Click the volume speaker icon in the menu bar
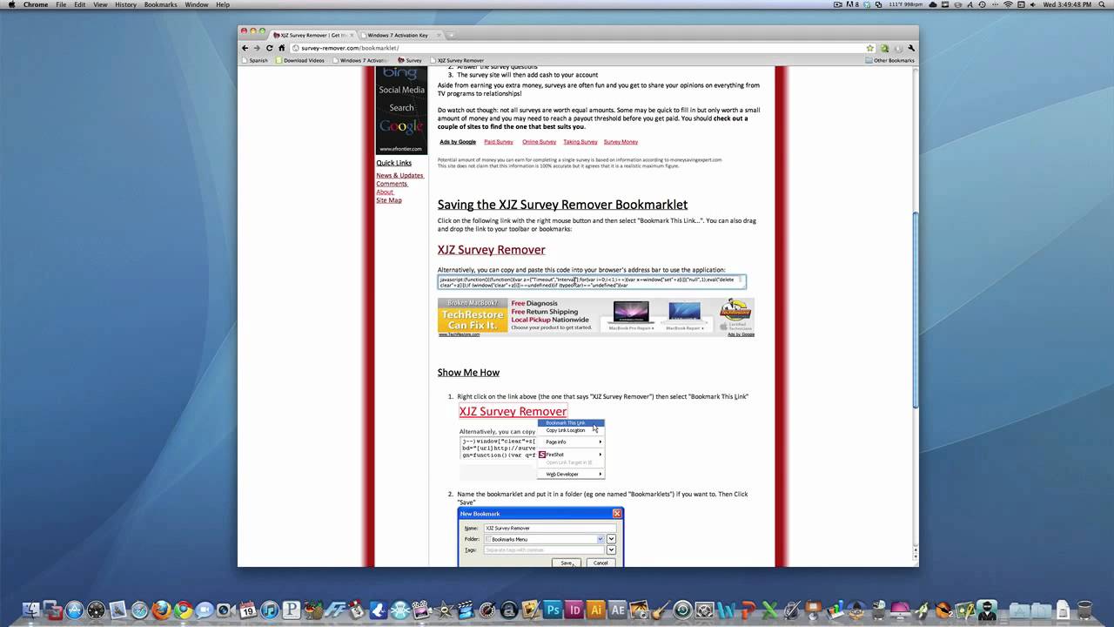Viewport: 1114px width, 627px height. click(x=1033, y=4)
